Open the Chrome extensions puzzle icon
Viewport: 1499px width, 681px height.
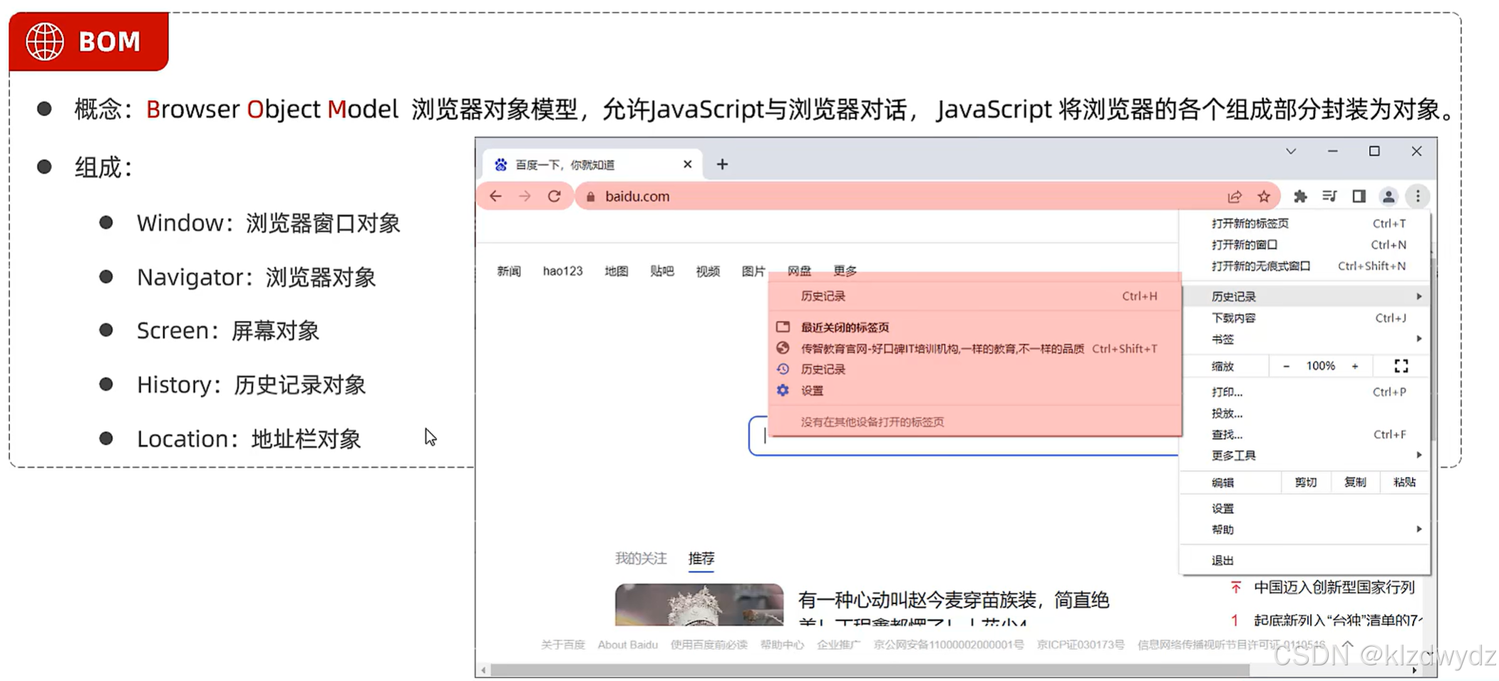click(1300, 196)
